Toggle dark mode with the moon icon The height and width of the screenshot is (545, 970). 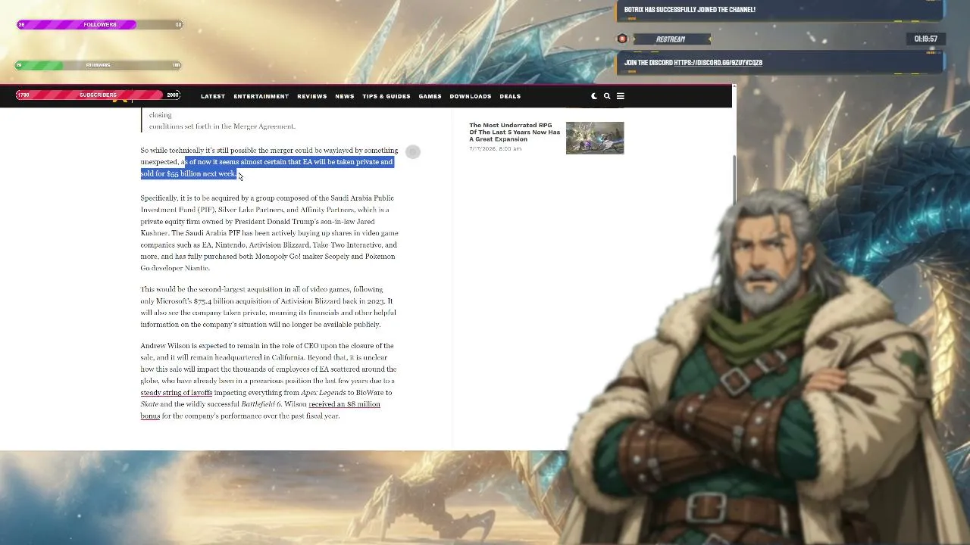pyautogui.click(x=594, y=96)
